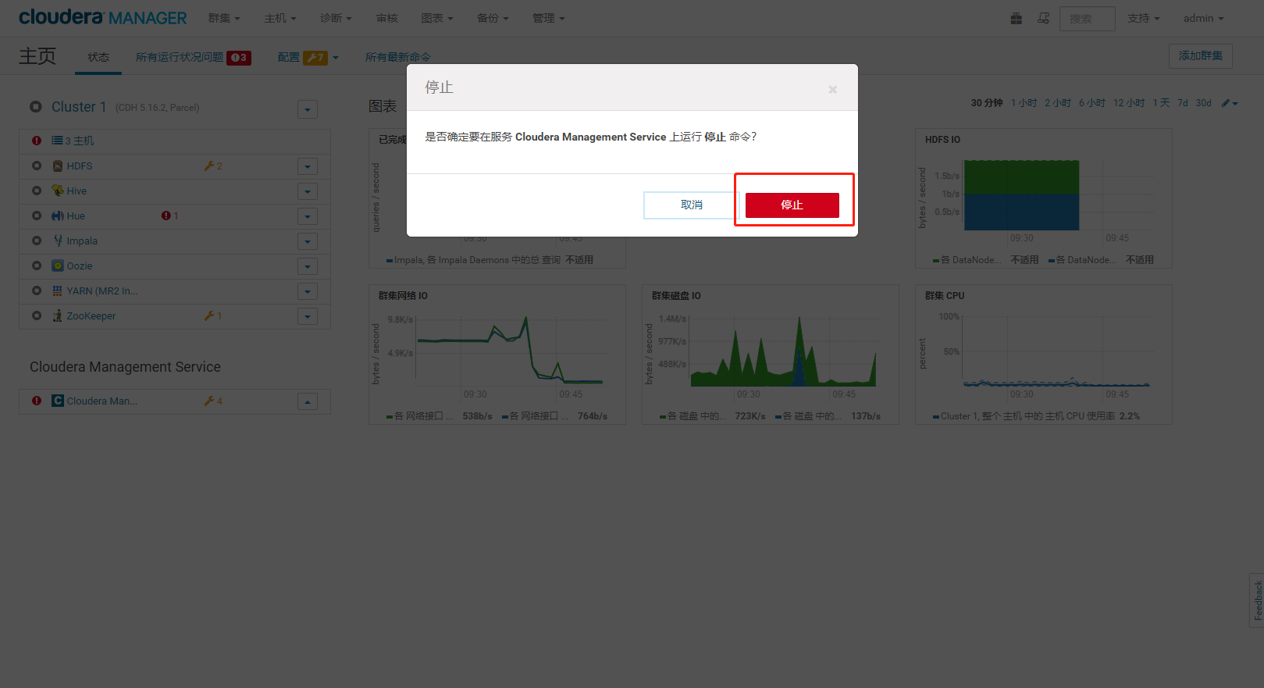Set the chart time range to 6 小时

(x=1091, y=103)
